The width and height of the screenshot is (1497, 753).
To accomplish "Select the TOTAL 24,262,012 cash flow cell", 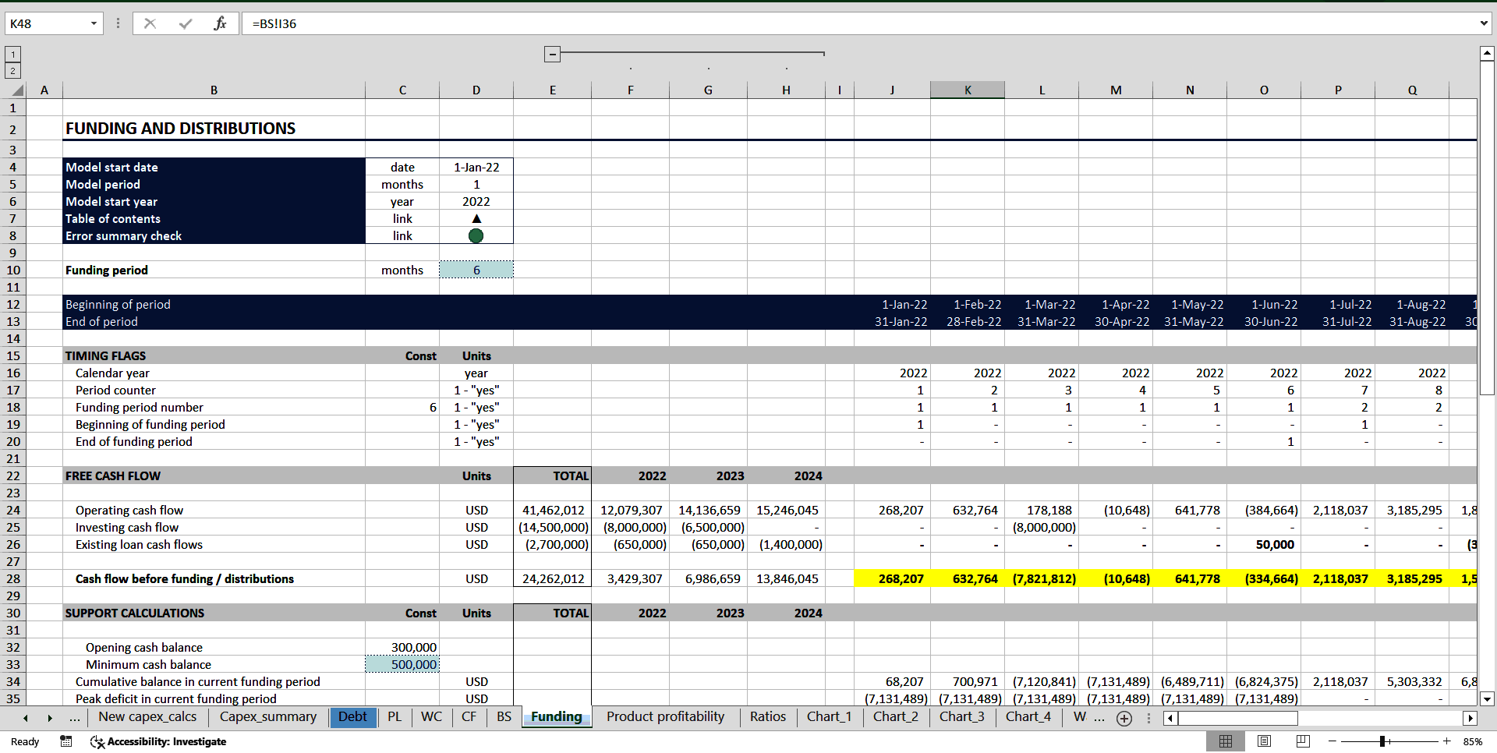I will click(x=553, y=578).
